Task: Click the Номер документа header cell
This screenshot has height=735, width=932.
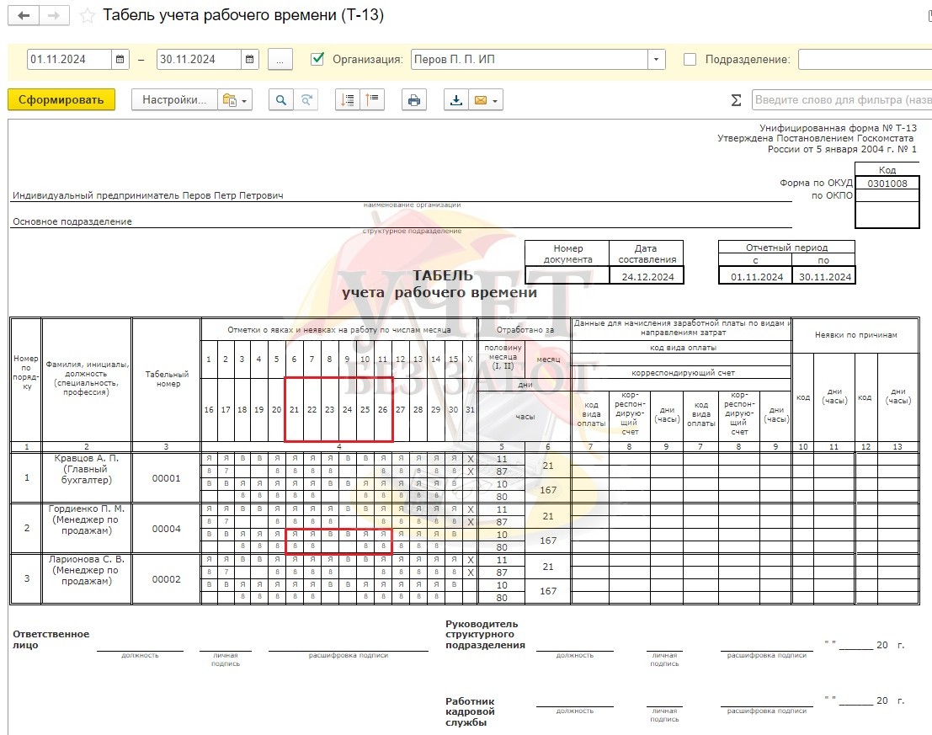Action: pos(567,253)
